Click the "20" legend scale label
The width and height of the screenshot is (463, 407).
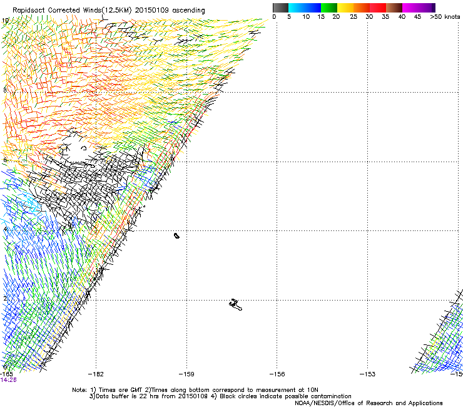click(336, 17)
